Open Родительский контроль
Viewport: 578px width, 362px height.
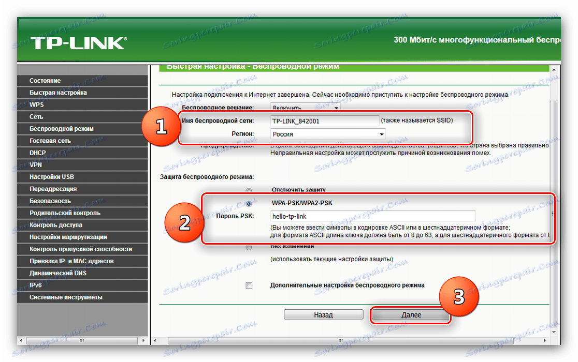point(82,213)
